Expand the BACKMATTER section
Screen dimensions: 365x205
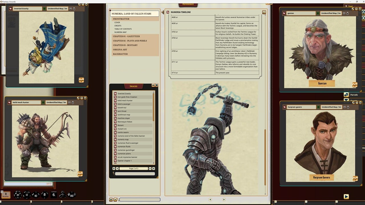point(120,54)
